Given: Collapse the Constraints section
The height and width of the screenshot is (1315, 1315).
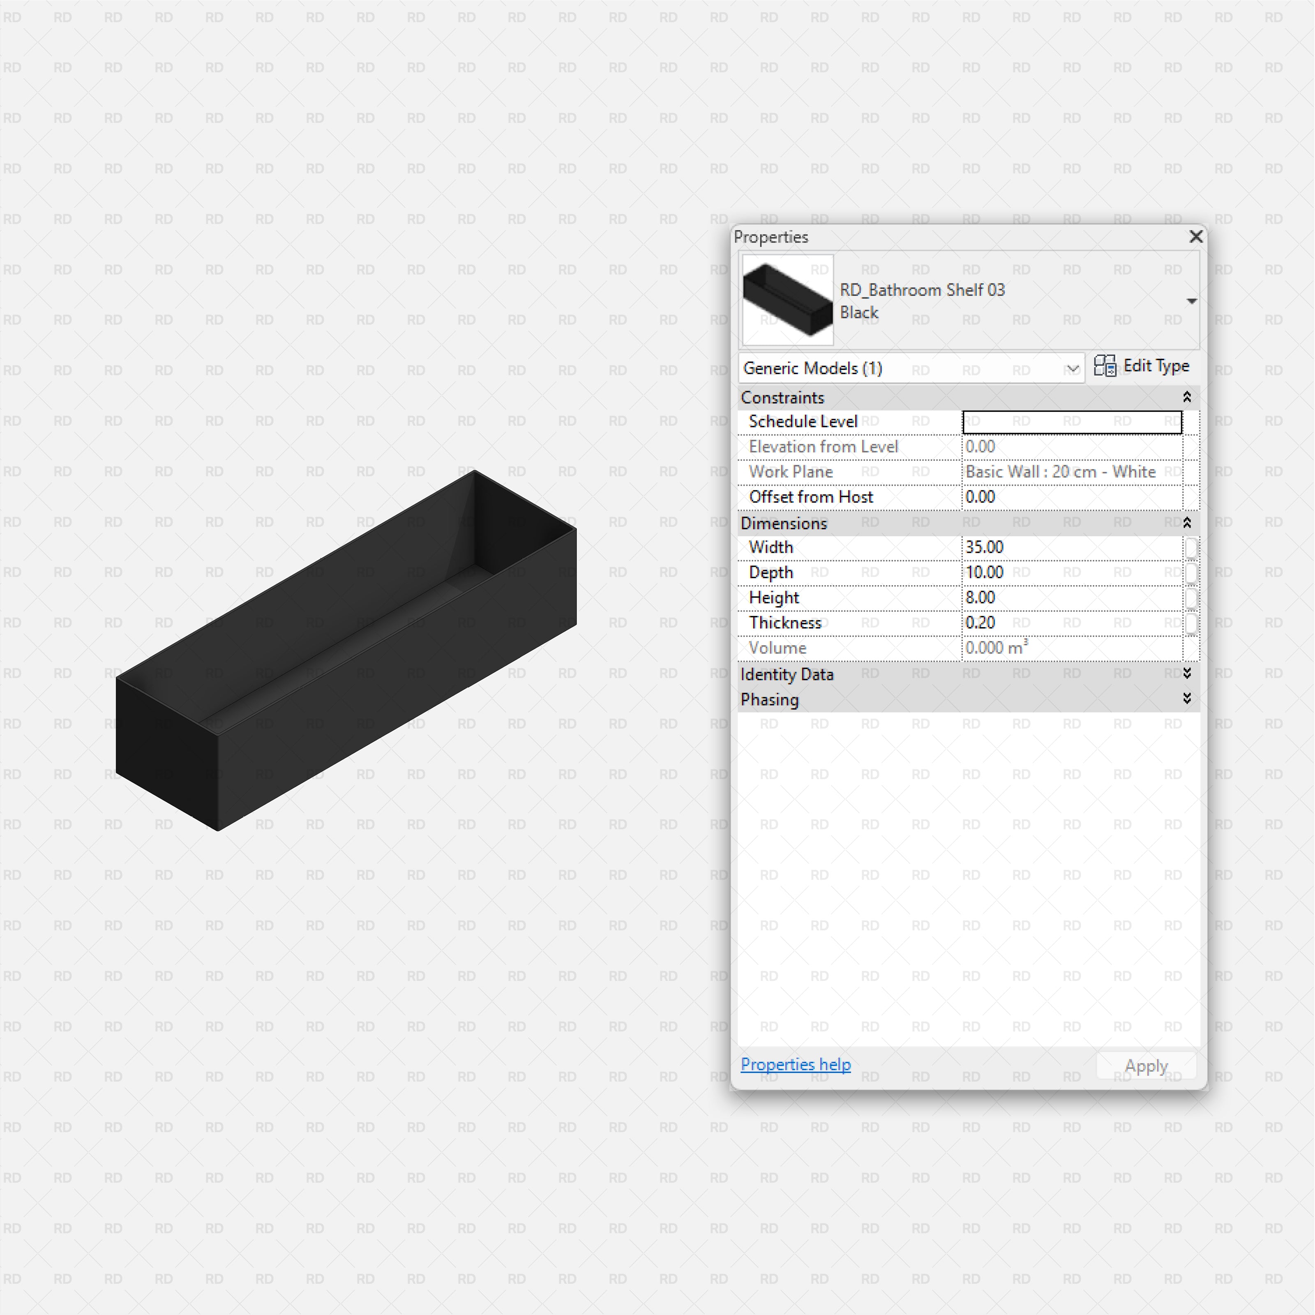Looking at the screenshot, I should click(x=1186, y=397).
